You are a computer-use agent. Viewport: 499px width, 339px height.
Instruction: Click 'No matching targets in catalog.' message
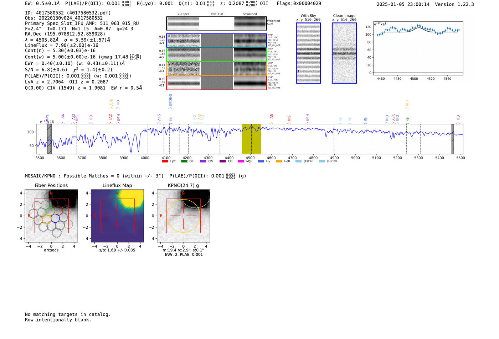coord(68,314)
